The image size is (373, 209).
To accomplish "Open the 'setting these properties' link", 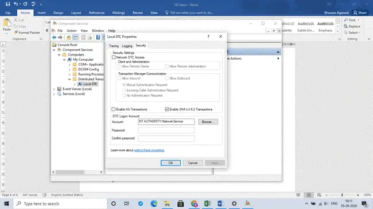I will click(149, 151).
